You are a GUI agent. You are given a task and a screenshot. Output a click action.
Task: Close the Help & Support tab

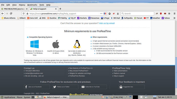click(56, 9)
